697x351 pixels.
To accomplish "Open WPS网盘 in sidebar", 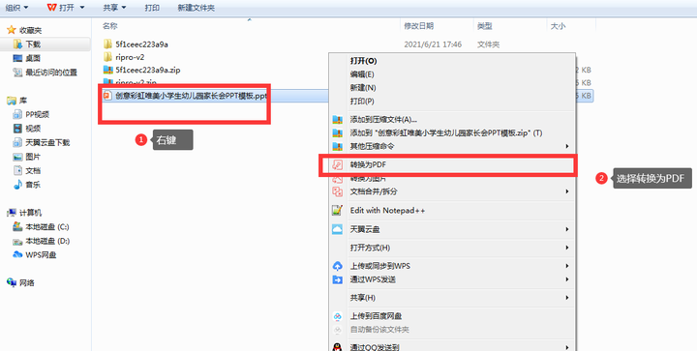I will (41, 255).
